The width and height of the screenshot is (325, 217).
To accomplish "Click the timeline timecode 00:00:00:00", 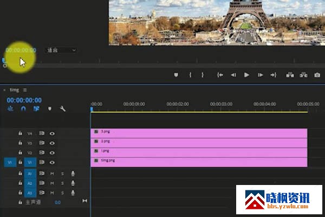I will coord(24,100).
